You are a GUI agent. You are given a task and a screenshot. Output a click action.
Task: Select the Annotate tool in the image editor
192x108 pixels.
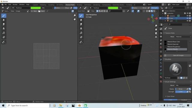[x=4, y=42]
